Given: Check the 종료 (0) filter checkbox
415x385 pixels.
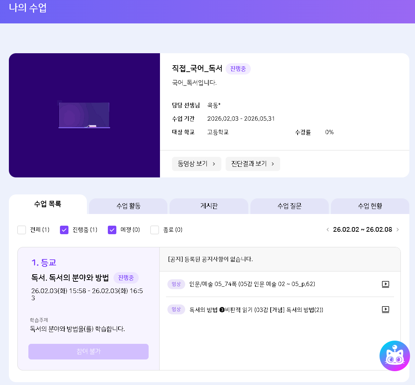Looking at the screenshot, I should [155, 230].
